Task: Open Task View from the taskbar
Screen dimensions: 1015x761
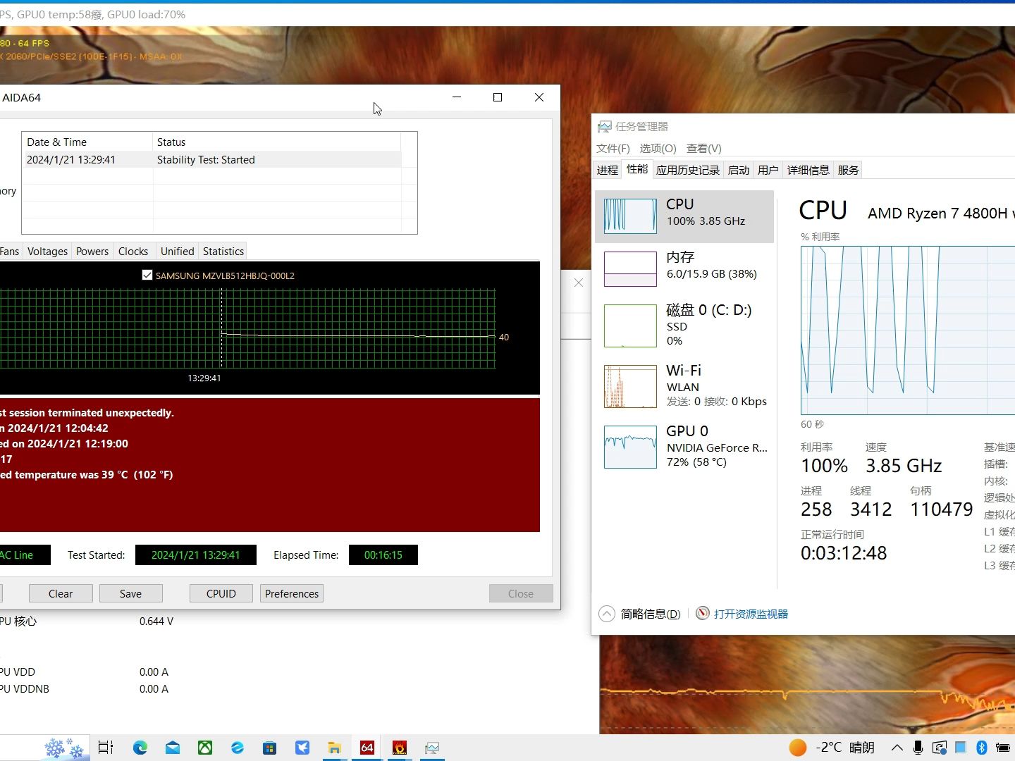Action: coord(106,748)
